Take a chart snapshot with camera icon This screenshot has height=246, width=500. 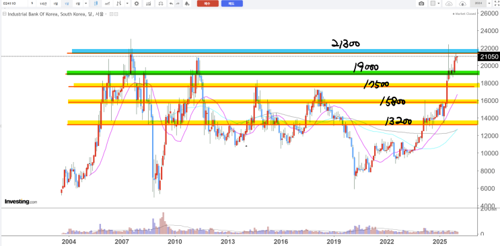pyautogui.click(x=421, y=3)
